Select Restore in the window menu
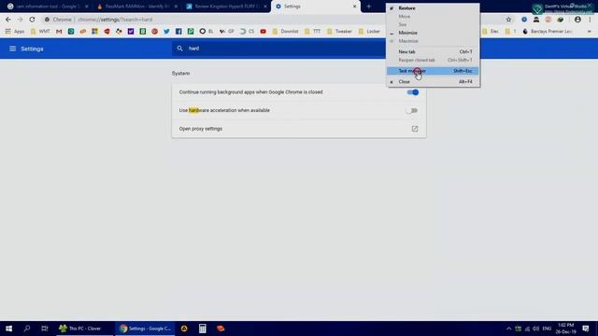 pyautogui.click(x=433, y=8)
